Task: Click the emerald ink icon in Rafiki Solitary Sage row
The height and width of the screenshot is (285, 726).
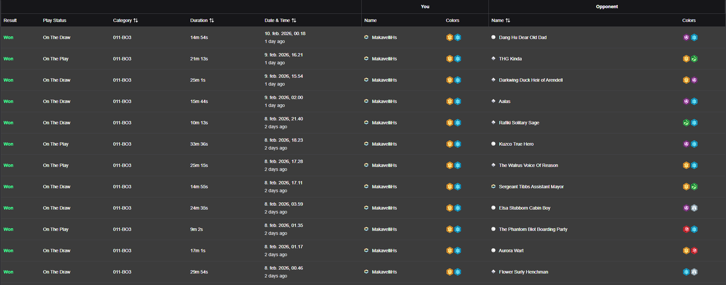Action: [x=687, y=123]
